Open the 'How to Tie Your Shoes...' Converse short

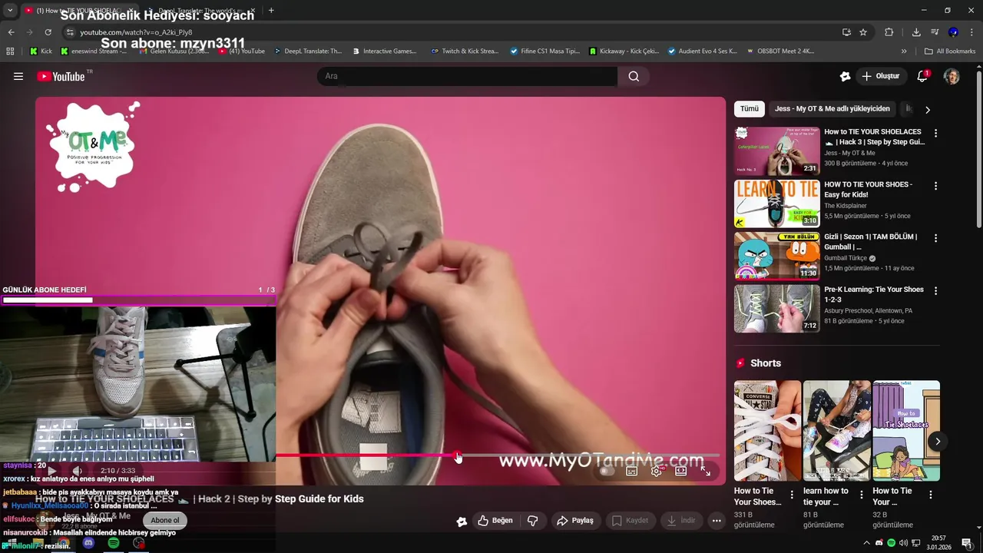coord(767,430)
